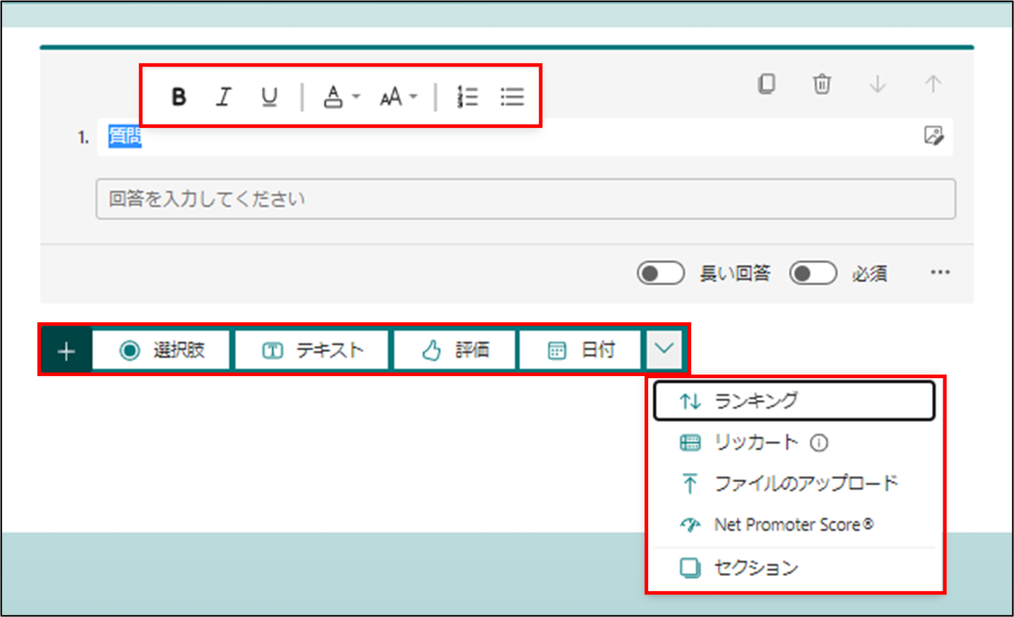Collapse the additional question types chevron

(x=664, y=349)
